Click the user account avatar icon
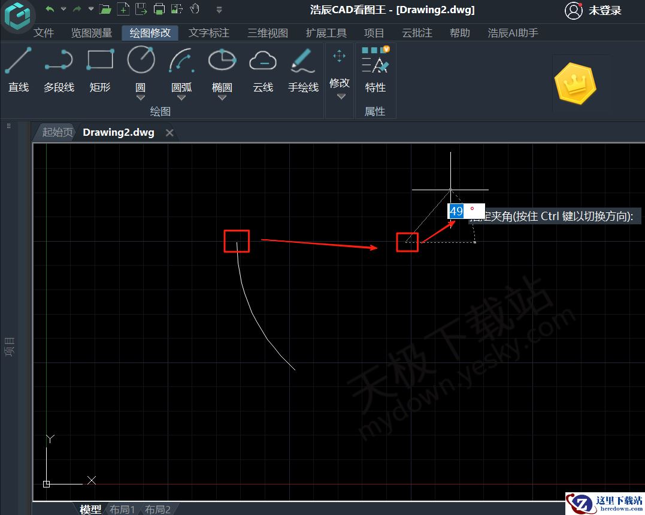This screenshot has height=515, width=645. pos(573,11)
